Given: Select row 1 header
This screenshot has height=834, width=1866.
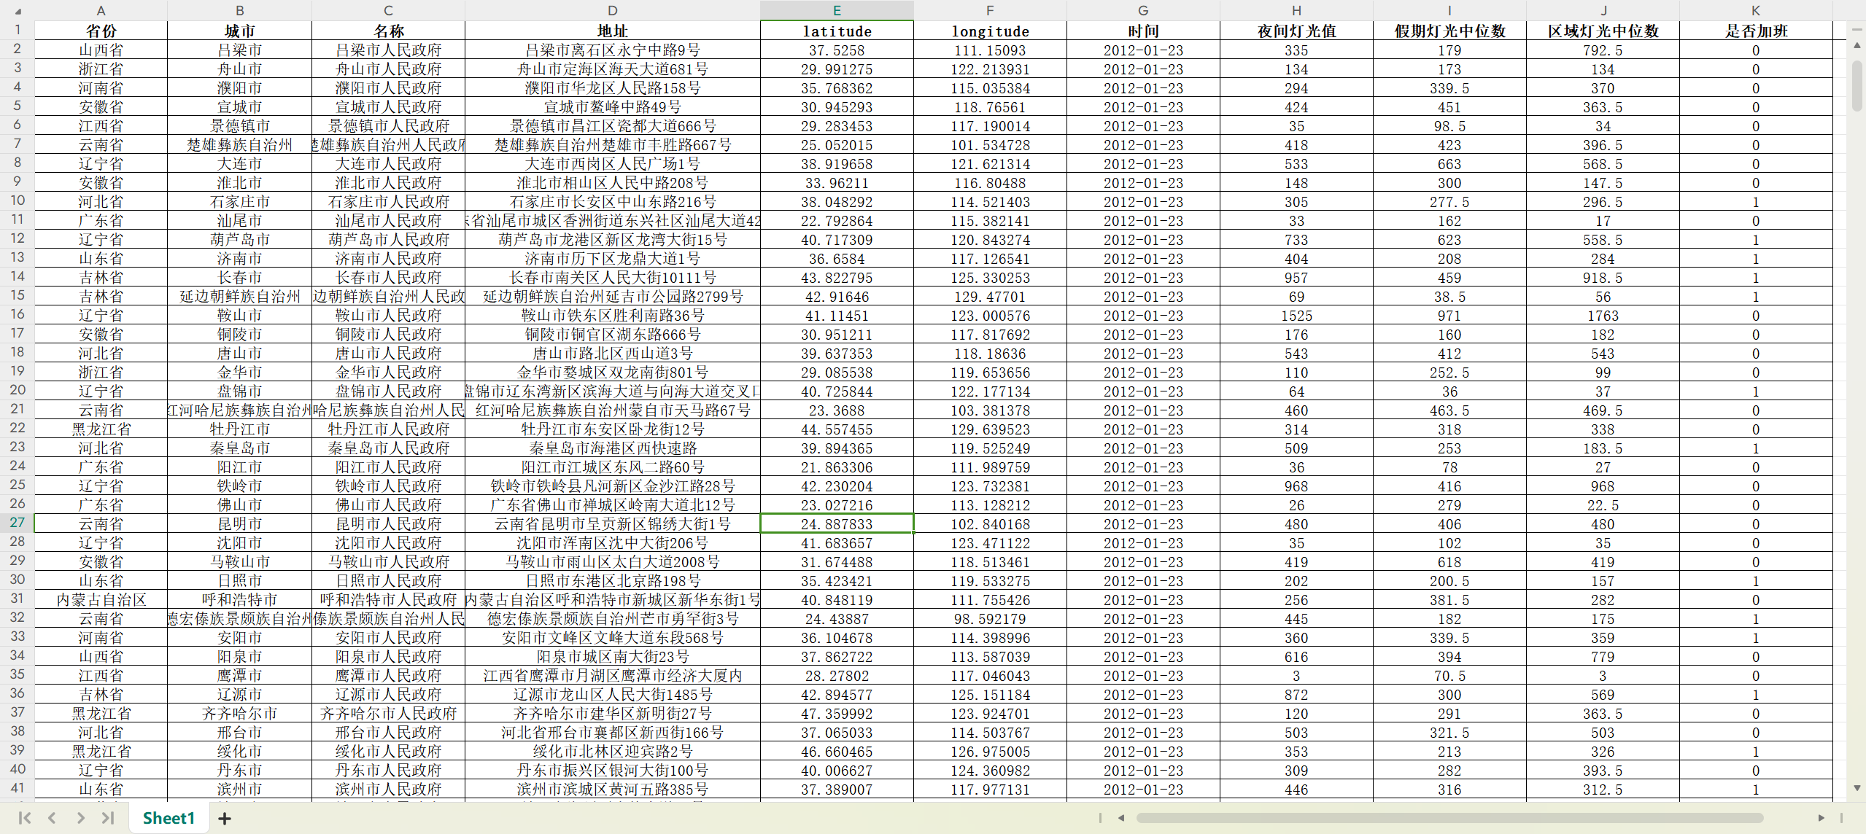Looking at the screenshot, I should pyautogui.click(x=18, y=30).
